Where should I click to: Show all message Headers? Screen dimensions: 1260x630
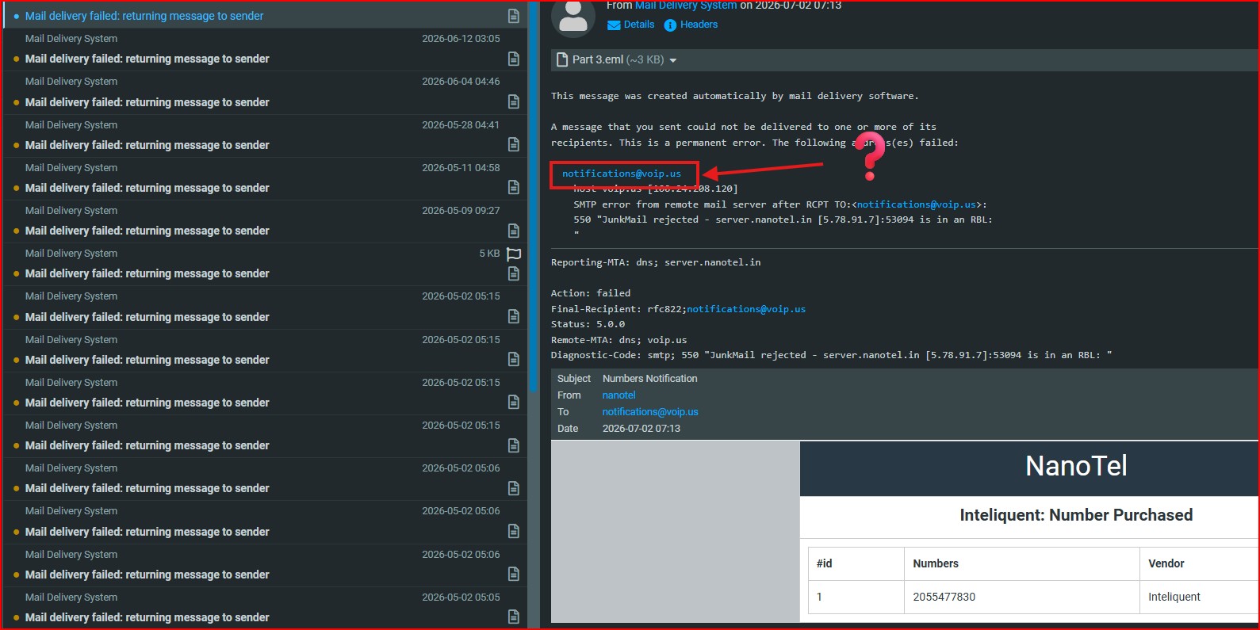tap(699, 25)
